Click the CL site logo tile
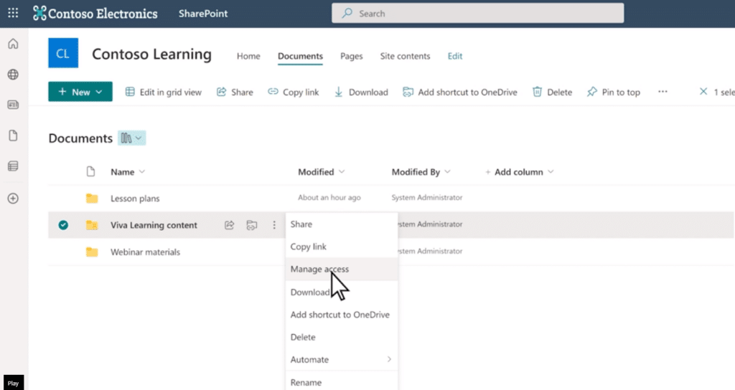 63,53
